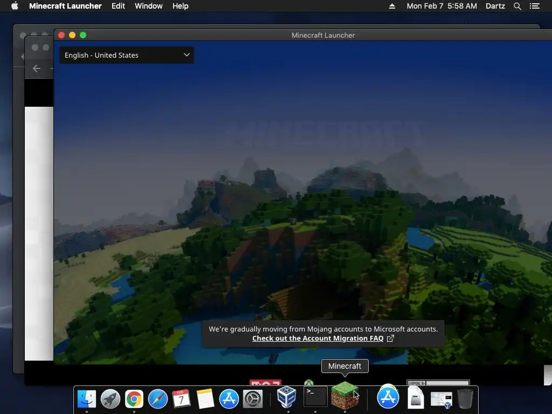Open App Store downloads icon right of divider

[x=388, y=396]
